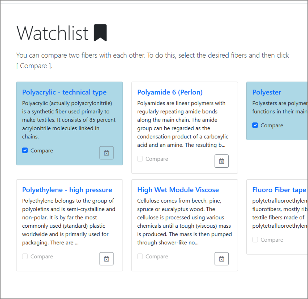This screenshot has width=308, height=299.
Task: Open Polyacrylic - technical type link
Action: [64, 92]
